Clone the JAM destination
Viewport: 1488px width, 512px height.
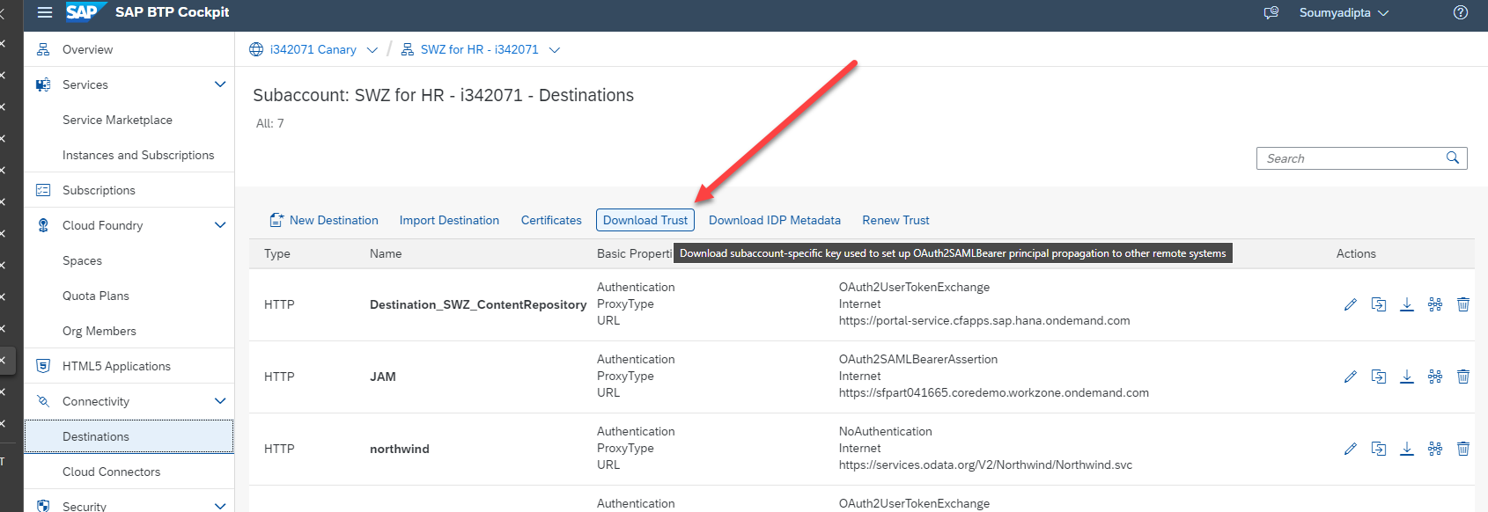pyautogui.click(x=1379, y=377)
